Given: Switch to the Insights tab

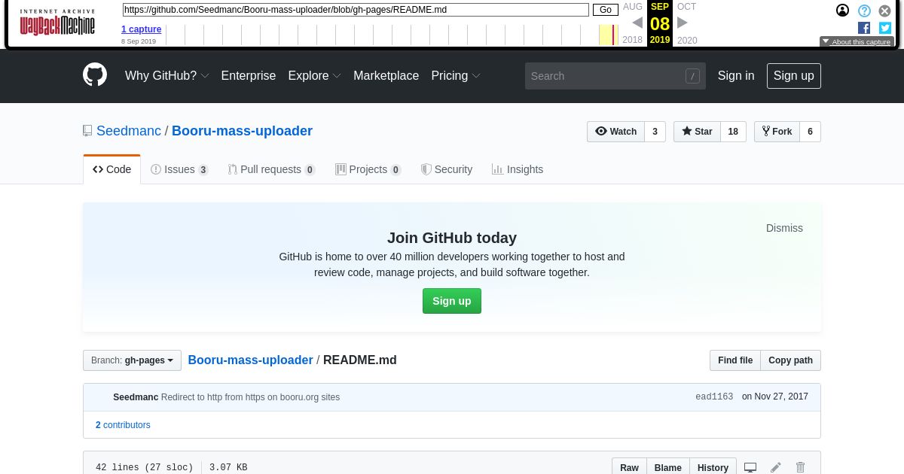Looking at the screenshot, I should click(518, 169).
